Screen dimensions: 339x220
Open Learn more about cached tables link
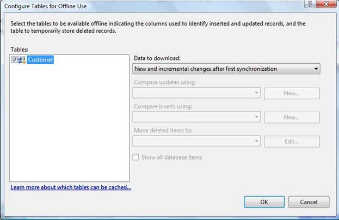[71, 187]
